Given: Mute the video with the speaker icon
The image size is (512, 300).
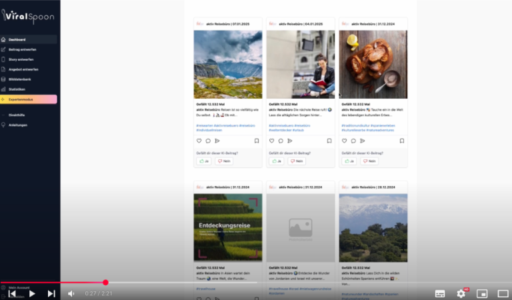Looking at the screenshot, I should tap(71, 293).
